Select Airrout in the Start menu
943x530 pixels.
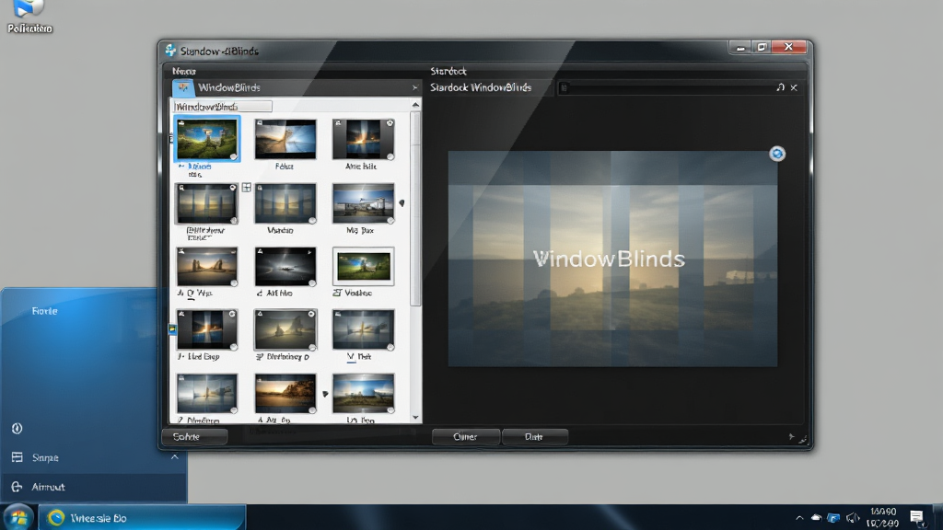pos(48,487)
